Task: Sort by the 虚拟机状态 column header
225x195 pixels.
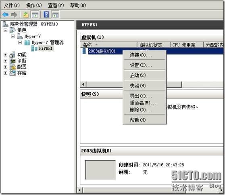Action: (x=153, y=45)
